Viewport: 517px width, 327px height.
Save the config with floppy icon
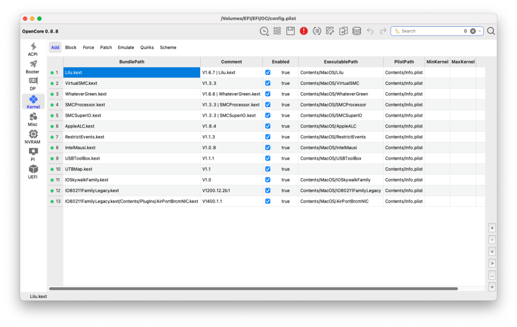pyautogui.click(x=291, y=31)
